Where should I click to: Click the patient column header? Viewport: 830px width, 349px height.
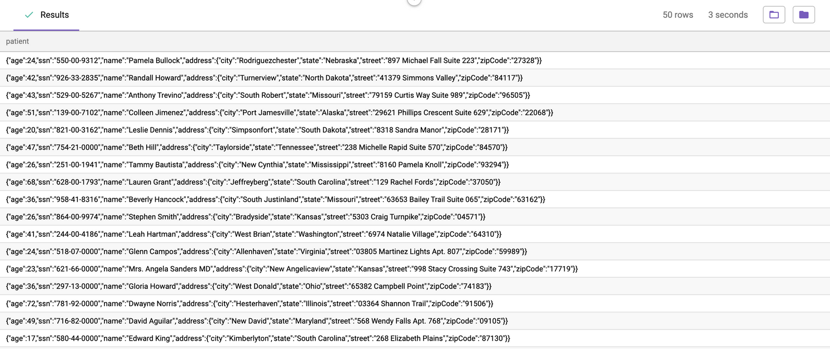tap(18, 41)
